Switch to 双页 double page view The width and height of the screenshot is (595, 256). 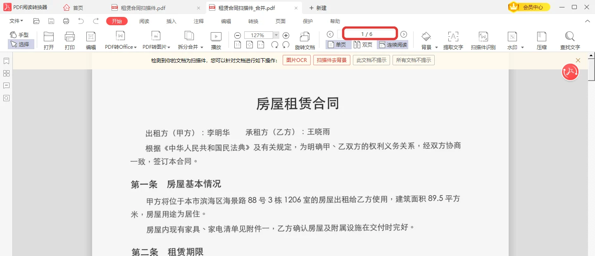(363, 45)
